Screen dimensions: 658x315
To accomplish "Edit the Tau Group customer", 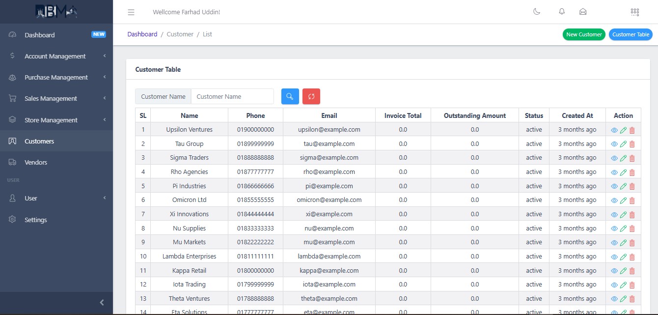I will coord(623,144).
